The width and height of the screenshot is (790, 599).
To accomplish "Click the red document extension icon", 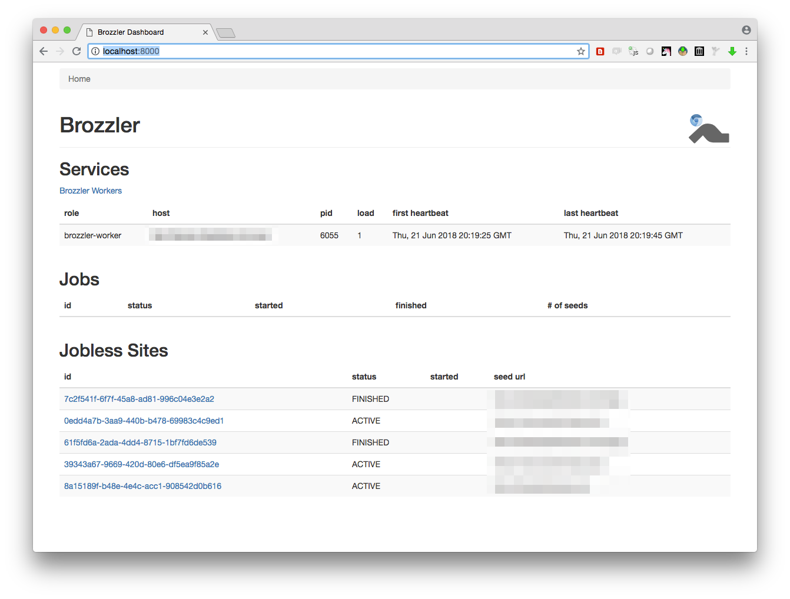I will tap(600, 51).
